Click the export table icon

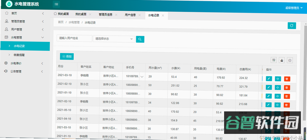click(282, 60)
